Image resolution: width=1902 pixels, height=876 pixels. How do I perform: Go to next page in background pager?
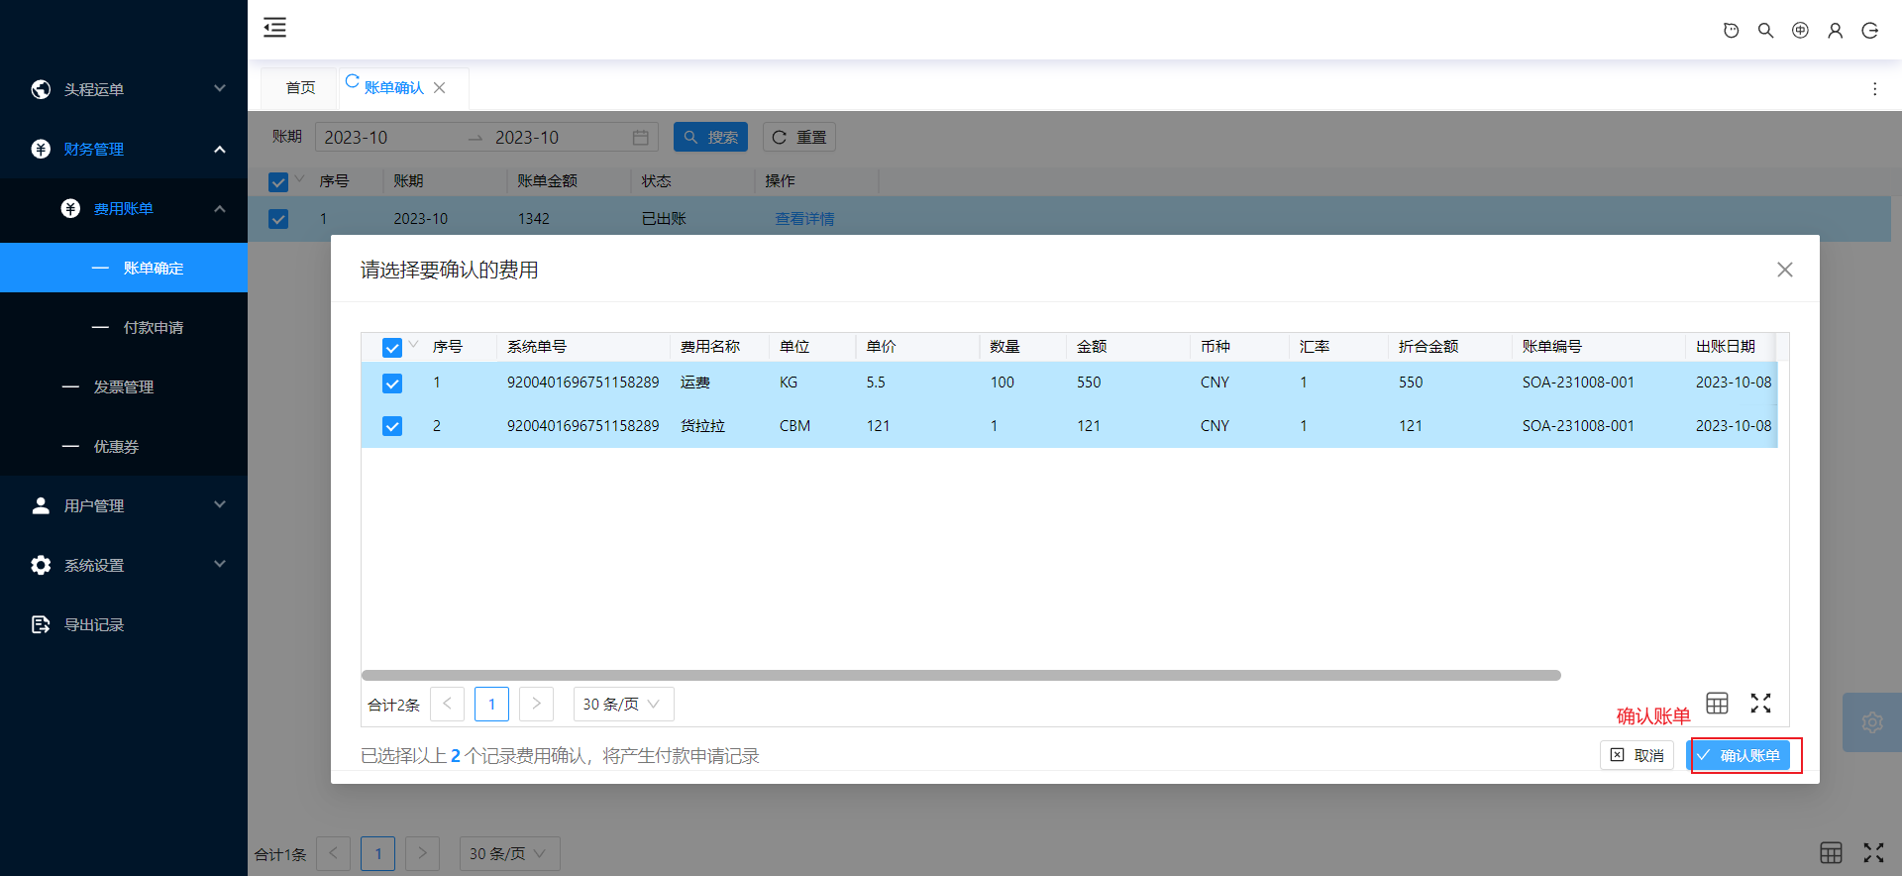[422, 853]
